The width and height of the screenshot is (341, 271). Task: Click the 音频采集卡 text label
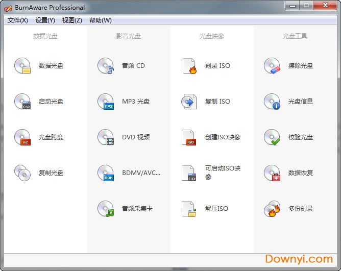click(137, 209)
